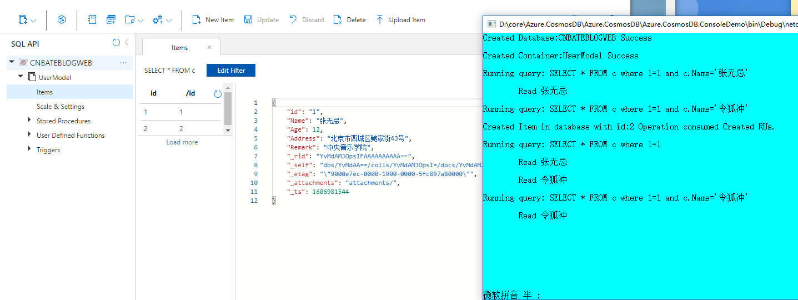Refresh the items grid
The height and width of the screenshot is (300, 798).
218,94
